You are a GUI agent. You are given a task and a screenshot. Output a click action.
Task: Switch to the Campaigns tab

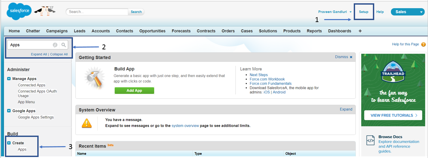tap(57, 31)
